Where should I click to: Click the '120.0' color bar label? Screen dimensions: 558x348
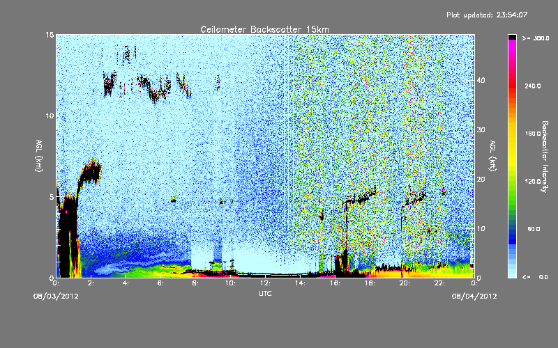533,182
